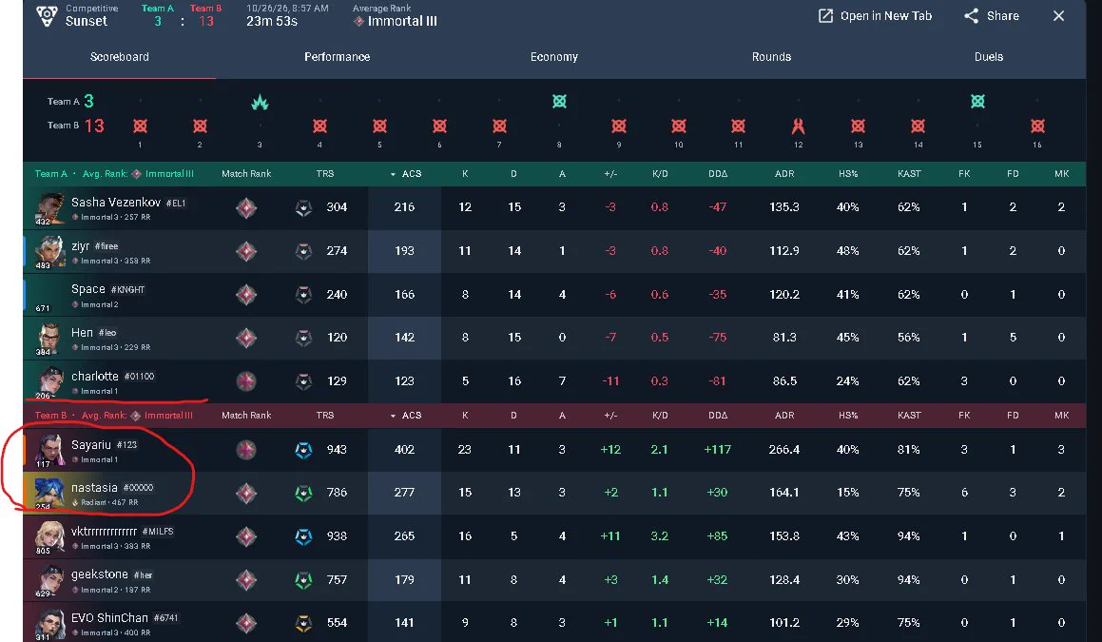Click Hen's agent portrait thumbnail
The image size is (1102, 642).
point(49,339)
